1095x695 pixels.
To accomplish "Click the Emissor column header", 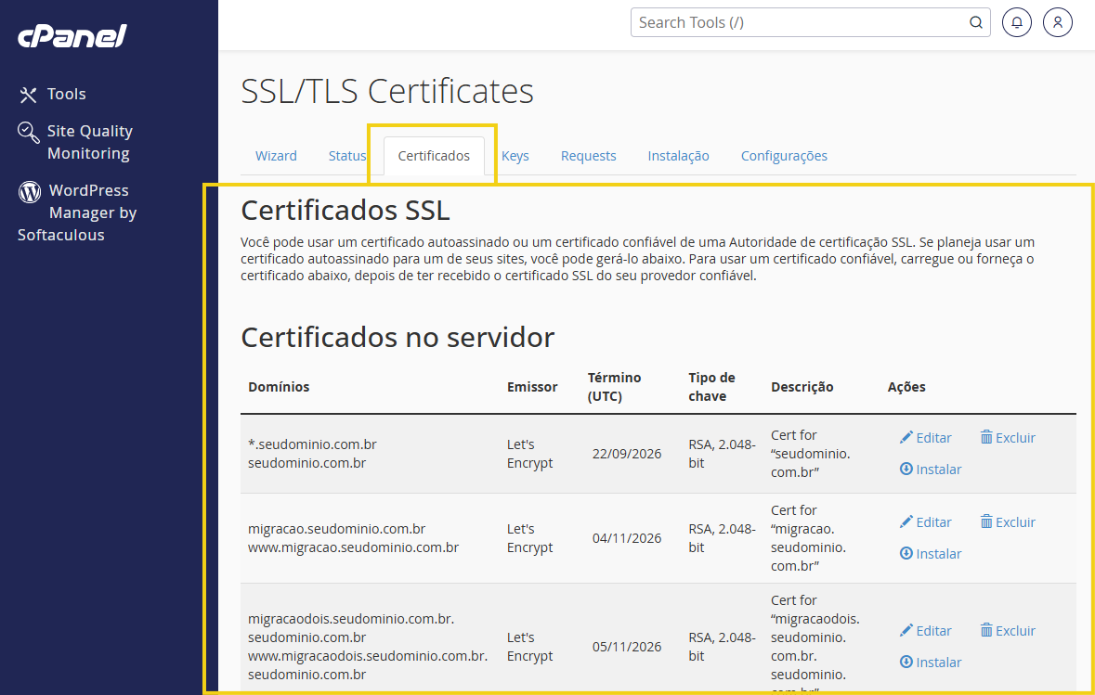I will point(532,387).
